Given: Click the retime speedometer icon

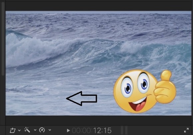Looking at the screenshot, I should click(42, 130).
